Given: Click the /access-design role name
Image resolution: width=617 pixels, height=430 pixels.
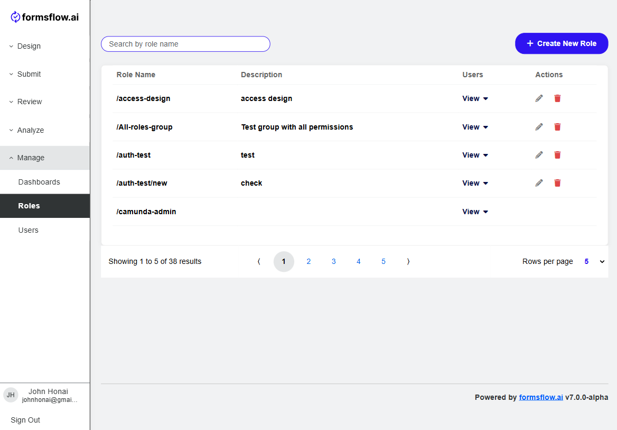Looking at the screenshot, I should pyautogui.click(x=143, y=98).
